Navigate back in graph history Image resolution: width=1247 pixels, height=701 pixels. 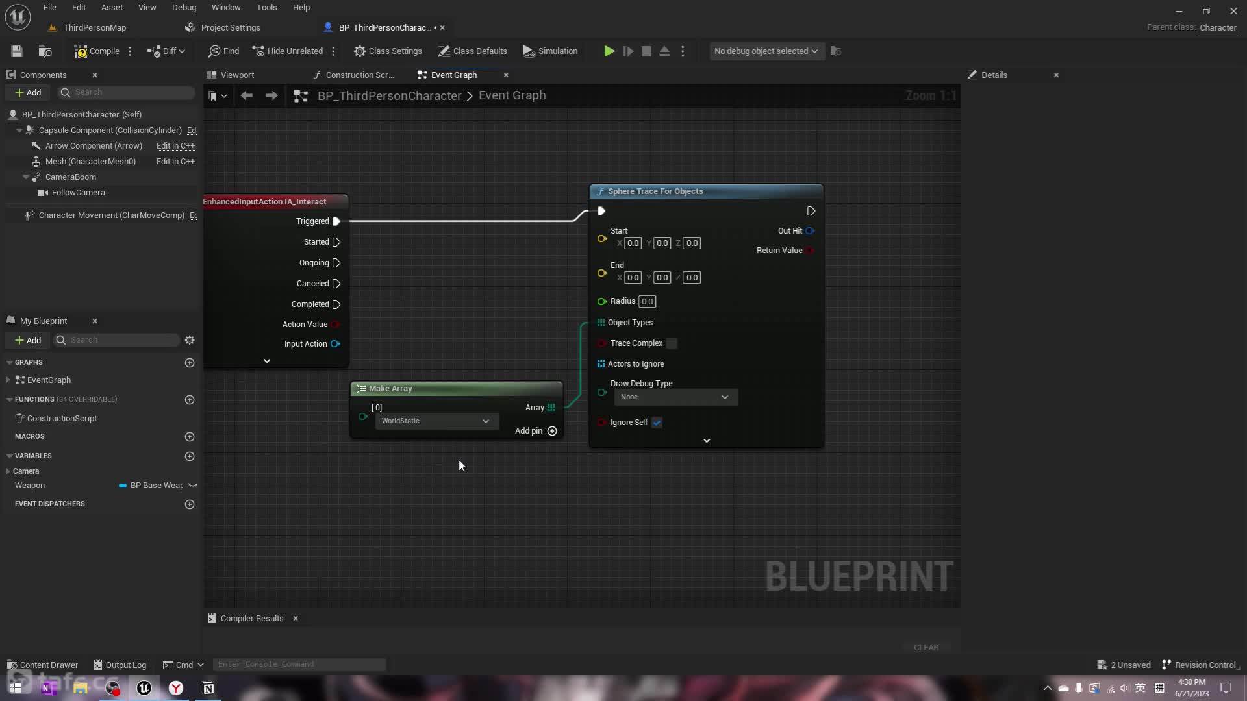(246, 96)
